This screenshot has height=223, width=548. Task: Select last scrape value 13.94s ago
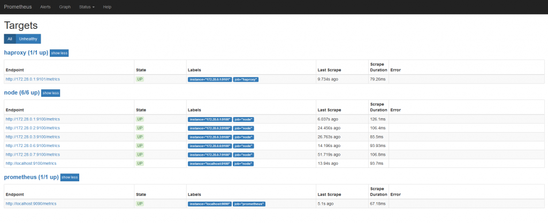[x=328, y=163]
